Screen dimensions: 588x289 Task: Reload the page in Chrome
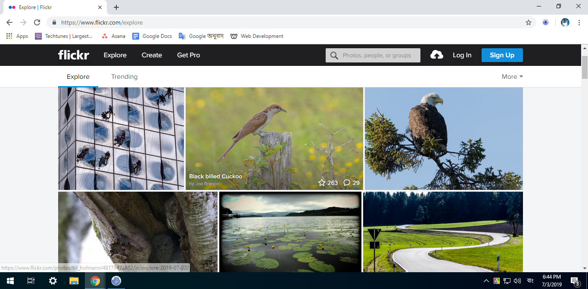click(37, 22)
